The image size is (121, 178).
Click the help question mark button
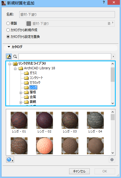click(x=104, y=2)
